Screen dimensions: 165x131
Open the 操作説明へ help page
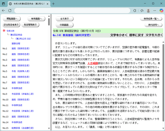[153, 25]
